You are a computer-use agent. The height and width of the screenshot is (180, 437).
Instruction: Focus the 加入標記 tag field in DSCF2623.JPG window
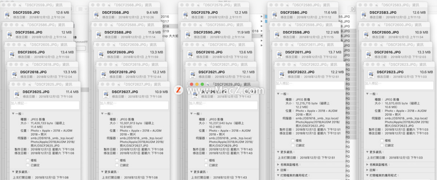(x=399, y=85)
